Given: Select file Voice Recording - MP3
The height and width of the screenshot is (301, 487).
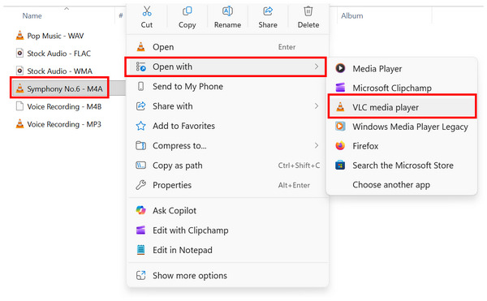Looking at the screenshot, I should pos(64,124).
